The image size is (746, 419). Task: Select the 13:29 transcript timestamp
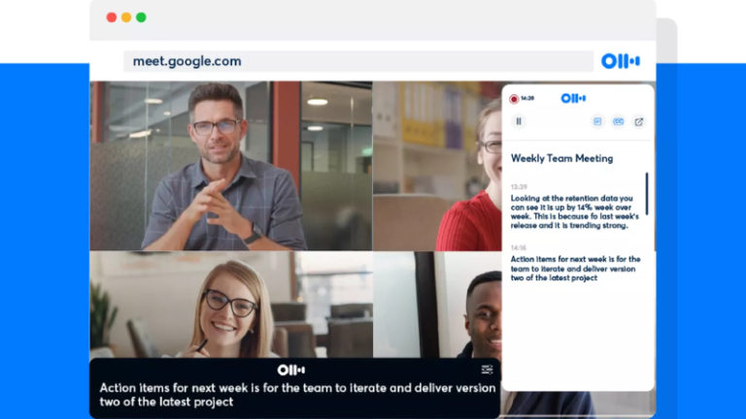(x=519, y=186)
